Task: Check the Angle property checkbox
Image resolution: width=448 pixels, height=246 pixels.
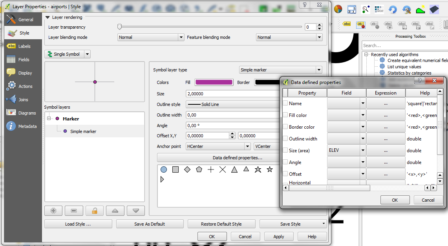Action: (x=285, y=162)
